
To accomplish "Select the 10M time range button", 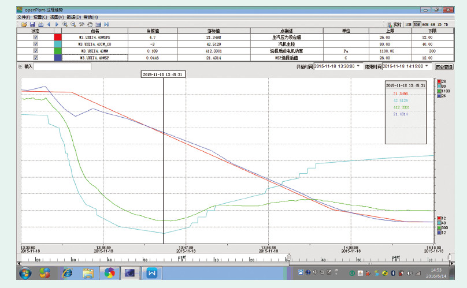I will click(408, 24).
